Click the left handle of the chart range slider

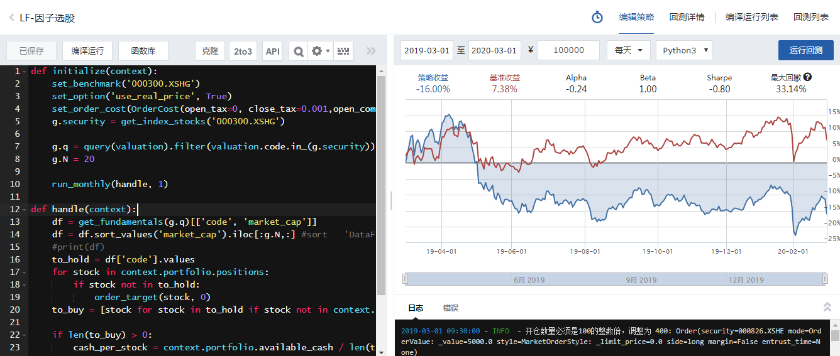[406, 279]
